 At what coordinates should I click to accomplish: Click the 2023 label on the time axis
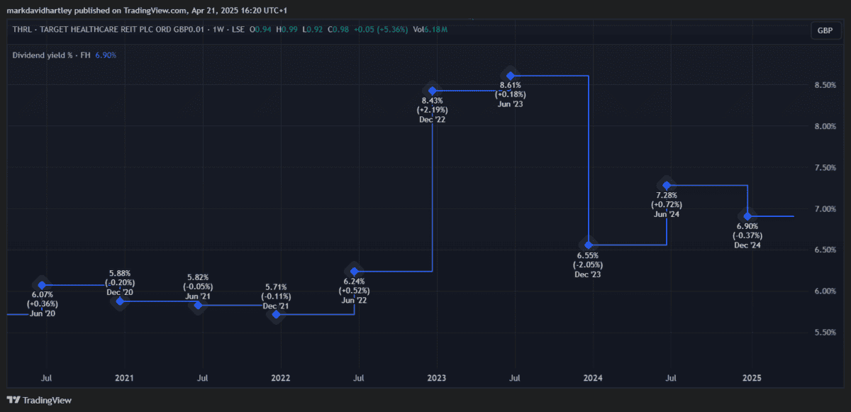click(437, 379)
